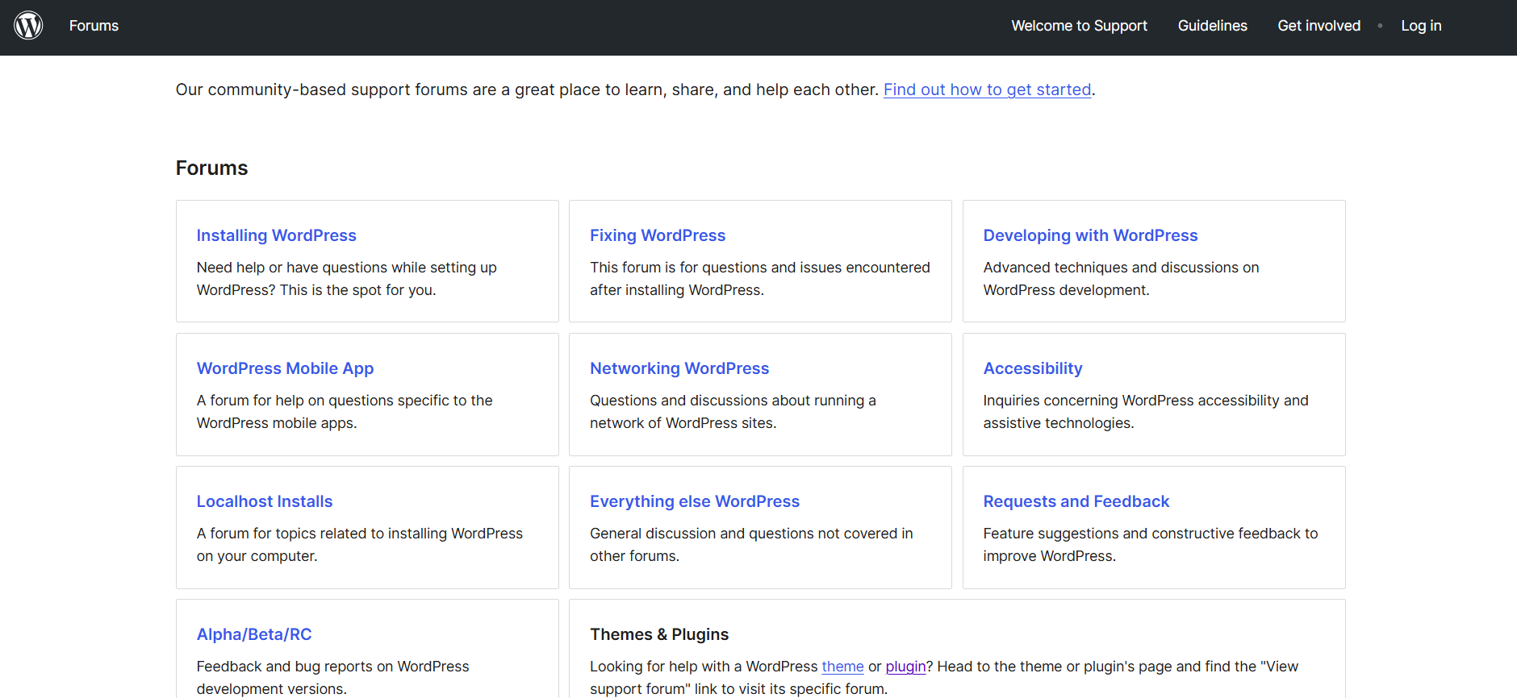
Task: Click text 'Inquiries concerning WordPress accessibility and'
Action: click(1146, 401)
